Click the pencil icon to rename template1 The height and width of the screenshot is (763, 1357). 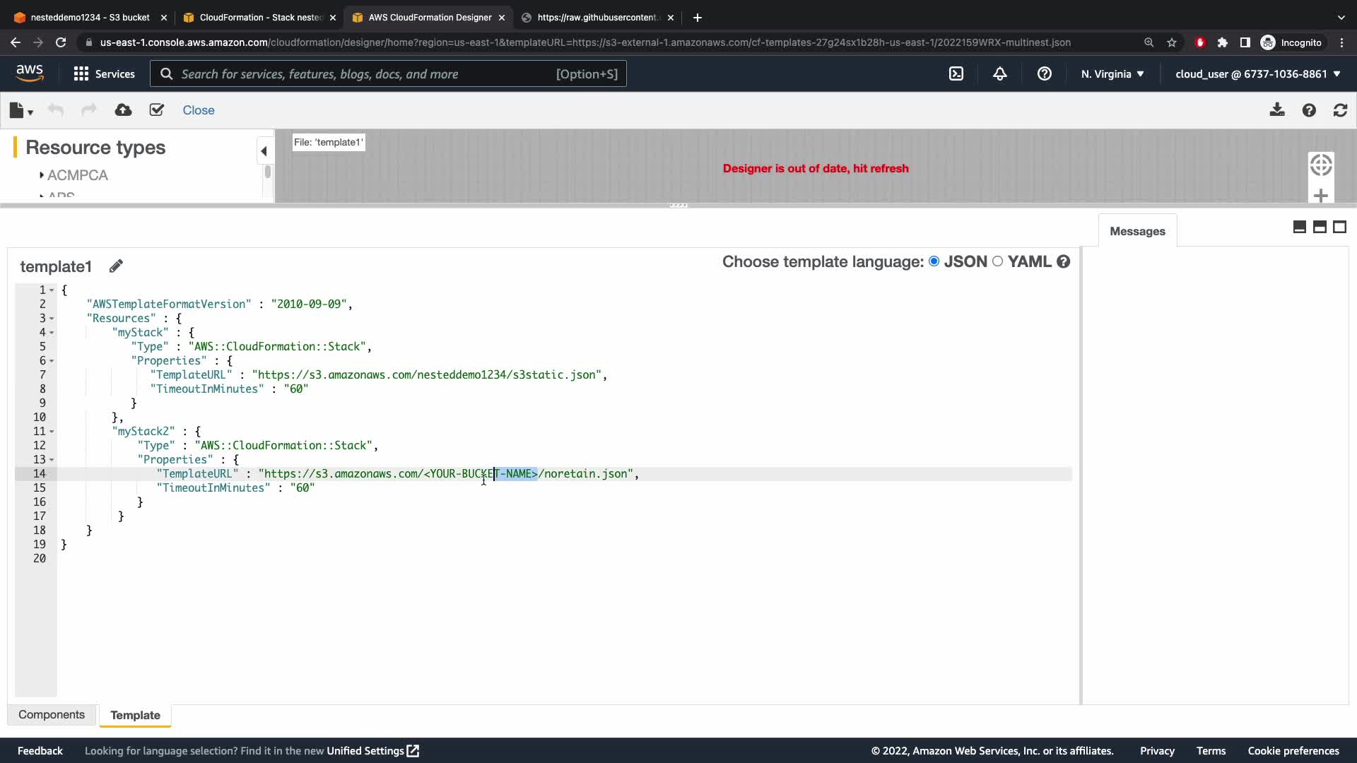[x=116, y=266]
